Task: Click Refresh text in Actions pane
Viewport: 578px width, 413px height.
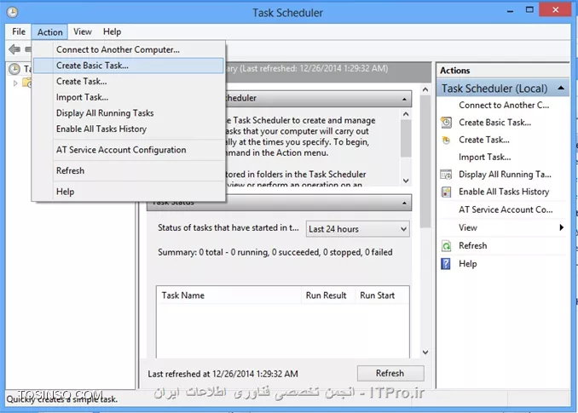Action: pyautogui.click(x=472, y=245)
